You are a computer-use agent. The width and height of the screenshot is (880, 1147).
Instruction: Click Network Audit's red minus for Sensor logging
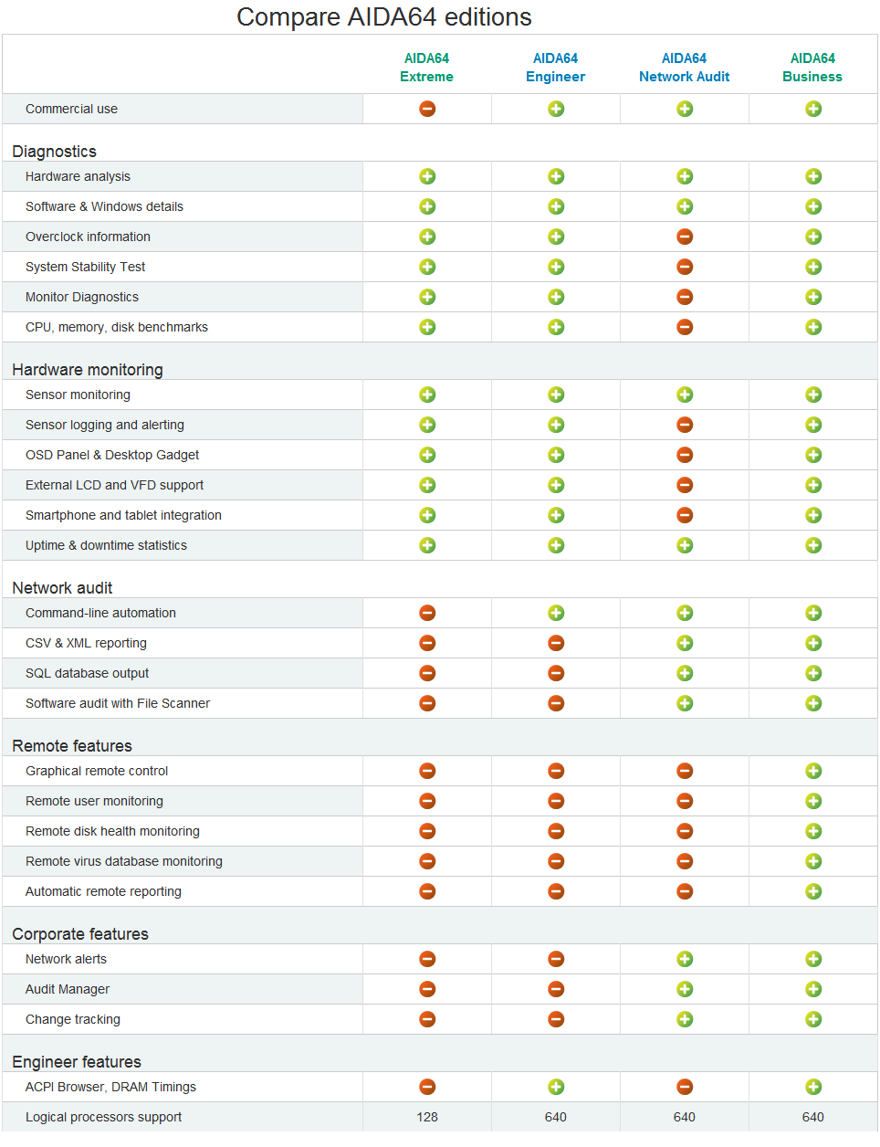click(685, 425)
